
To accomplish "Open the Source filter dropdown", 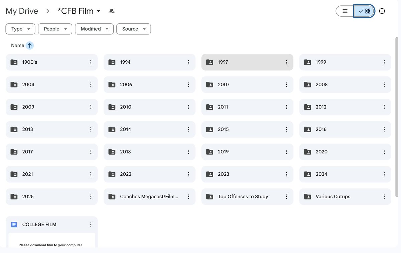I will coord(134,29).
